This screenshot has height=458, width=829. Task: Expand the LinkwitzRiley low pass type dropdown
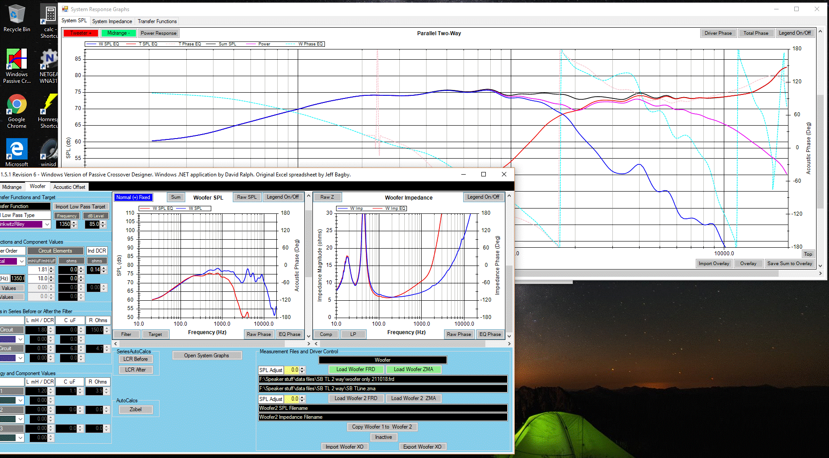pyautogui.click(x=47, y=225)
